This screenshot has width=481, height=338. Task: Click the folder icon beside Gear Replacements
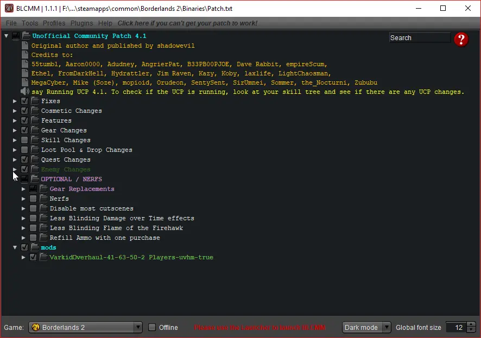[x=43, y=189]
